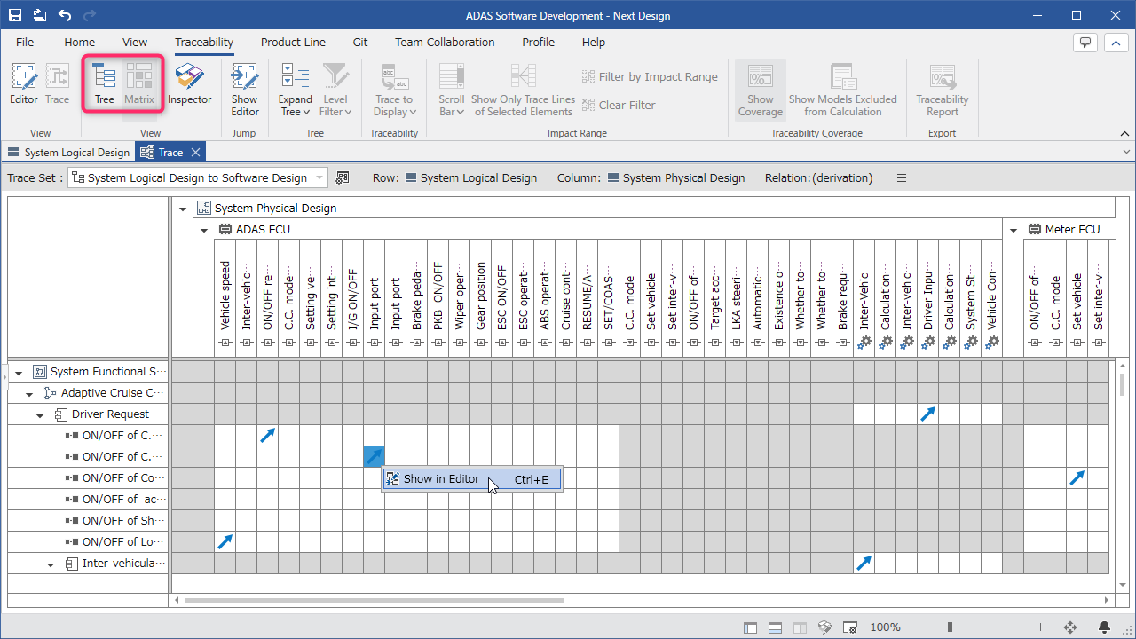Open the File menu

[25, 42]
